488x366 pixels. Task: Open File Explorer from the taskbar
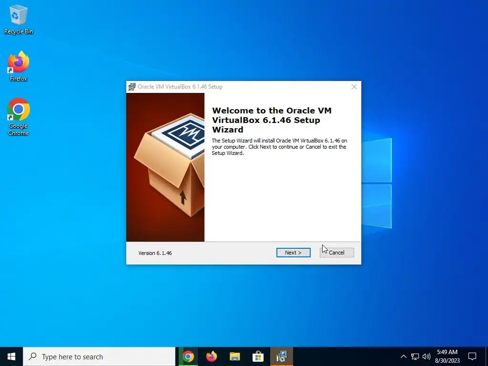point(235,356)
